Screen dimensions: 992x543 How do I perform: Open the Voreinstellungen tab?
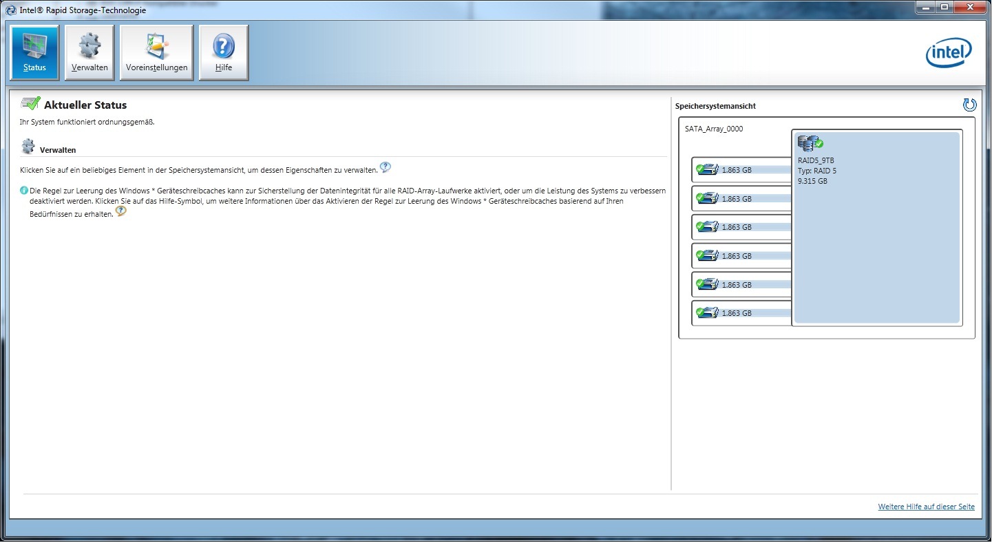(156, 53)
